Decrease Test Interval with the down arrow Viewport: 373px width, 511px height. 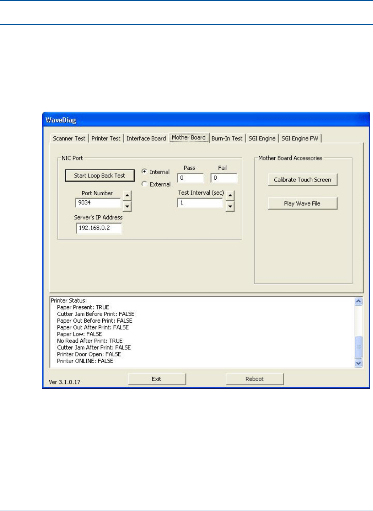click(x=230, y=207)
